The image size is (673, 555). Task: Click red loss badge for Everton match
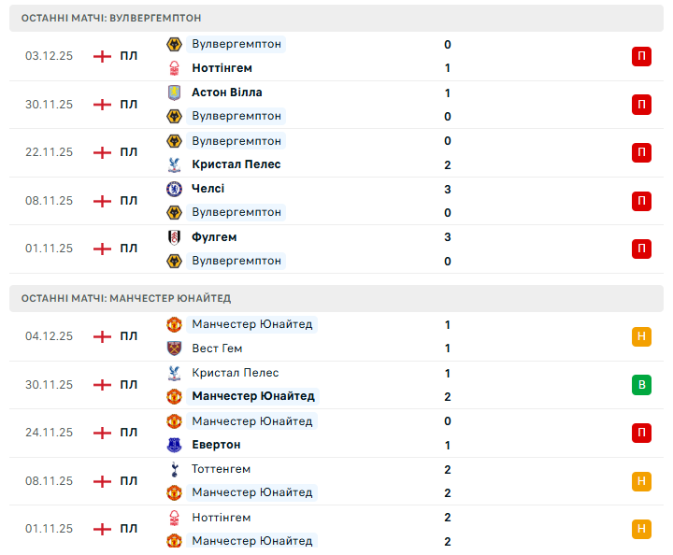coord(641,433)
